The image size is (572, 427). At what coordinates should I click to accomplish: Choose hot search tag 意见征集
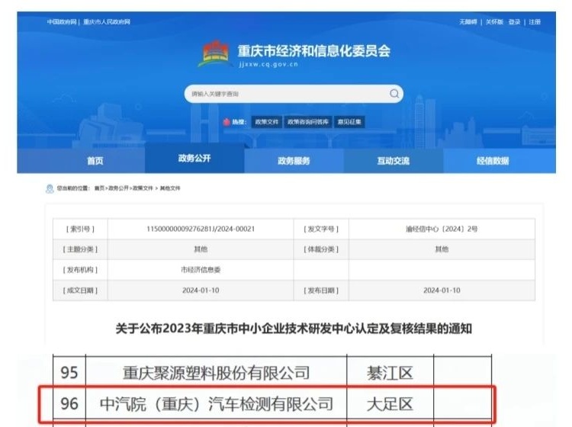coord(349,122)
